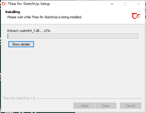Click the disabled X in title bar
This screenshot has width=146, height=113.
click(x=138, y=4)
